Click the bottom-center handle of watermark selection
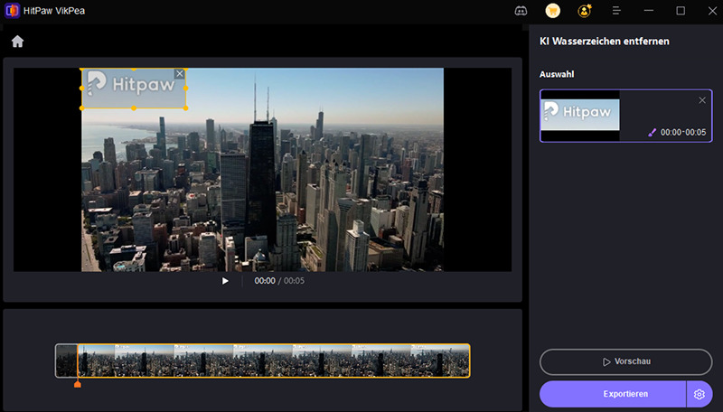723x412 pixels. click(134, 108)
